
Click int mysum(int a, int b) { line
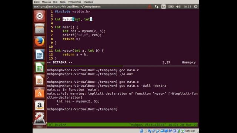(79, 51)
